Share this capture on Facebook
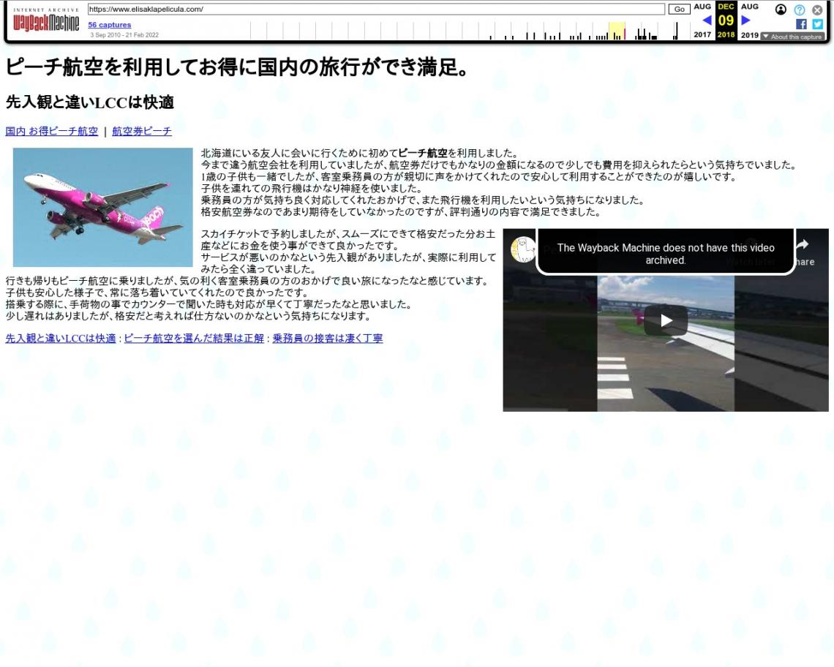 [801, 24]
